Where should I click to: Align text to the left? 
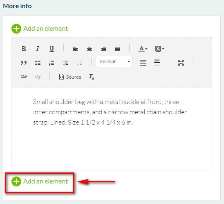pyautogui.click(x=76, y=49)
